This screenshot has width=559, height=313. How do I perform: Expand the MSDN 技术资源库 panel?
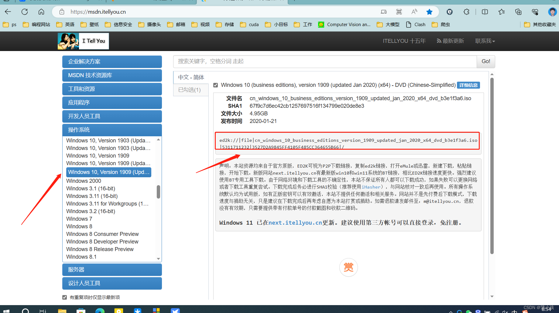pos(112,75)
